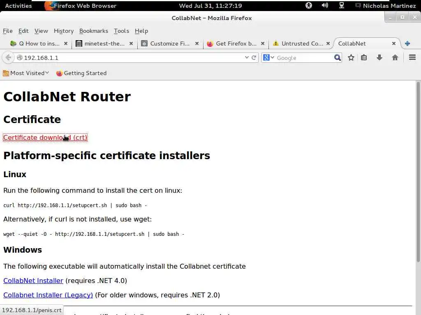Close the Untrusted Co... tab
Viewport: 421px width, 315px height.
(x=328, y=43)
